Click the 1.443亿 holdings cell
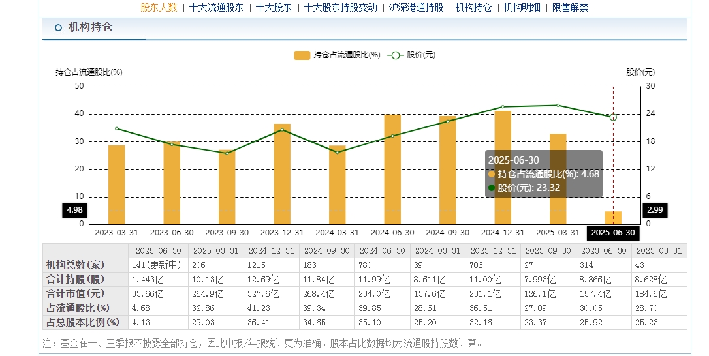 (x=158, y=279)
